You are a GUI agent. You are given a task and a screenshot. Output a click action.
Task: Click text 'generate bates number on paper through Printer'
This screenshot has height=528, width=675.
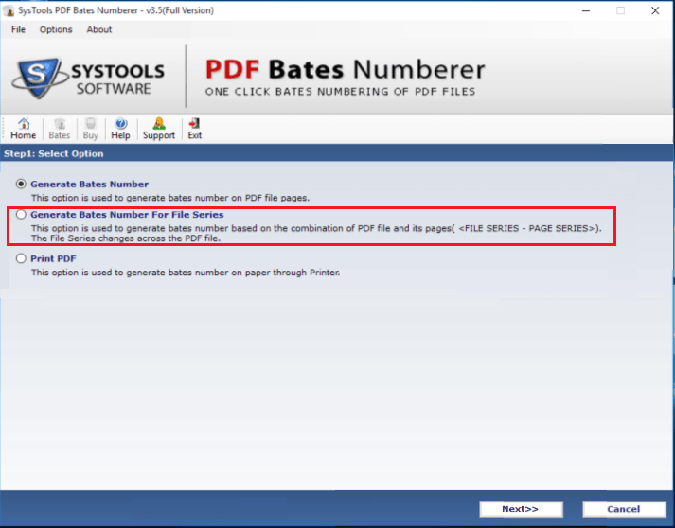[233, 273]
